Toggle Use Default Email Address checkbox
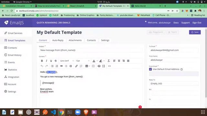207x116 pixels. [x=150, y=69]
